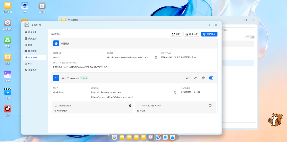
Task: Toggle the cwnas.net platform switch off
Action: (x=212, y=78)
